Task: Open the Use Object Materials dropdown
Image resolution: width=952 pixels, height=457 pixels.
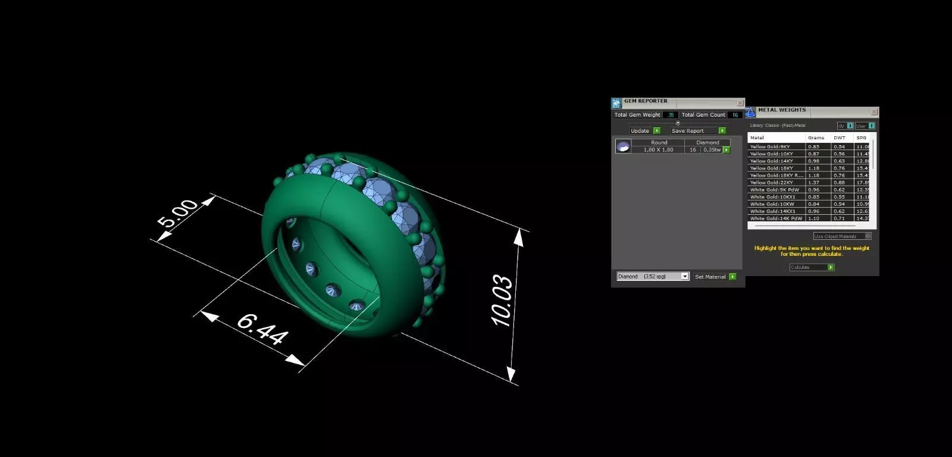Action: 842,236
